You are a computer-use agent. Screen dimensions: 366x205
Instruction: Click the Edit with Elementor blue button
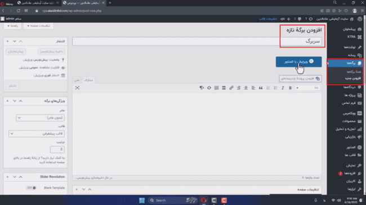pyautogui.click(x=298, y=62)
